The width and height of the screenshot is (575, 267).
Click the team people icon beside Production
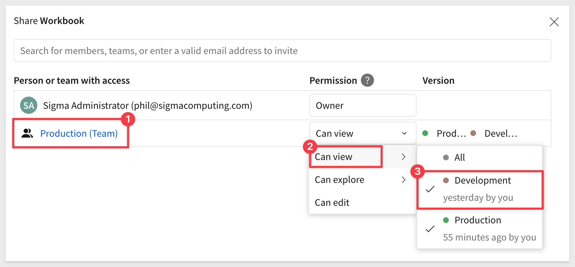[27, 133]
